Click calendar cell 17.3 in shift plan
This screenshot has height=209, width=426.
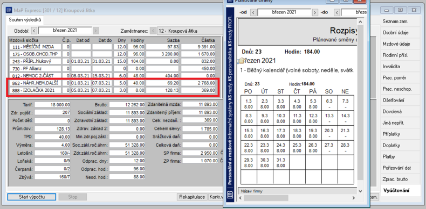(x=281, y=133)
